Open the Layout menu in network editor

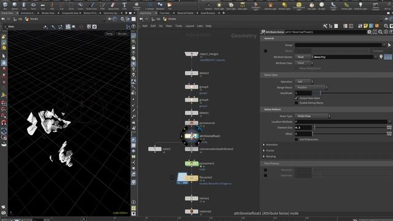(190, 26)
